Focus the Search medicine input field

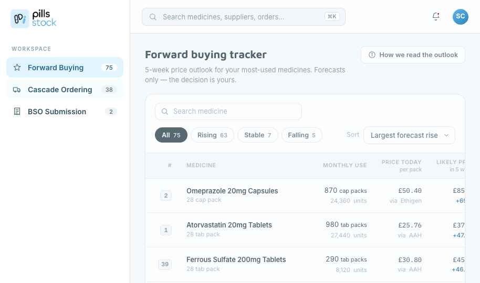228,111
